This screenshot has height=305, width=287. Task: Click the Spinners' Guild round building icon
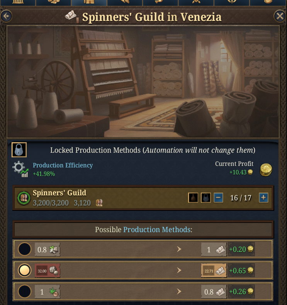click(x=24, y=198)
